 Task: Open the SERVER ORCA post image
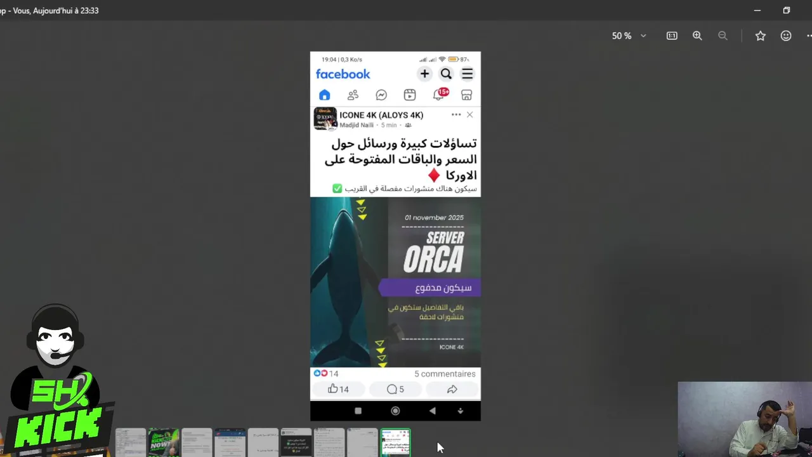click(395, 282)
